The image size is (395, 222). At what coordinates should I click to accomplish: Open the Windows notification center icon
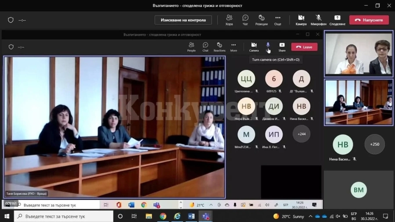(x=385, y=216)
